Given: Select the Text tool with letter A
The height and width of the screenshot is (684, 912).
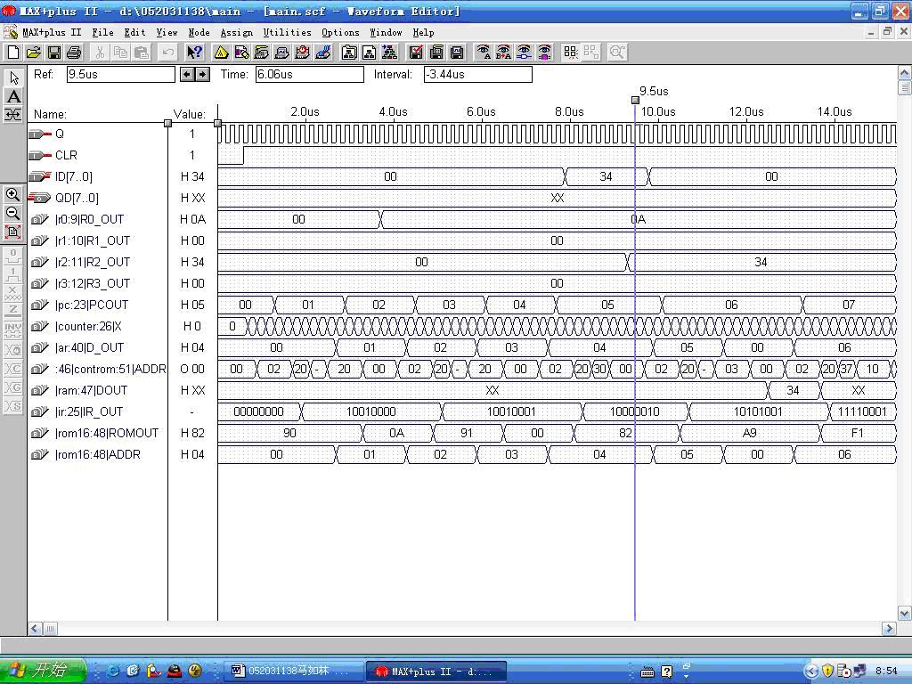Looking at the screenshot, I should pos(13,96).
